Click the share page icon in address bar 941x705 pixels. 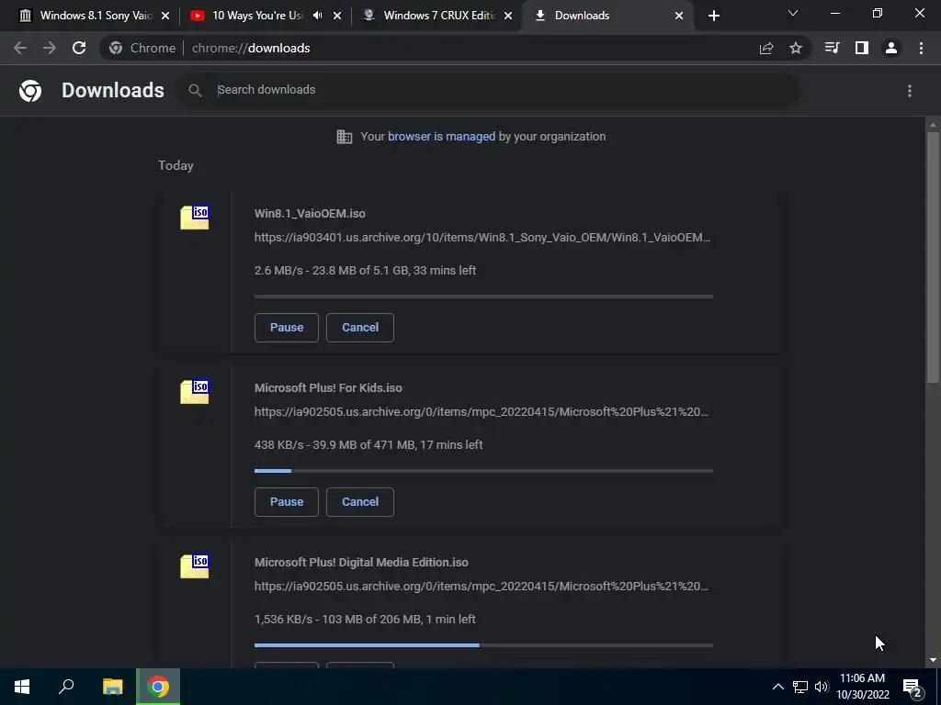(766, 49)
